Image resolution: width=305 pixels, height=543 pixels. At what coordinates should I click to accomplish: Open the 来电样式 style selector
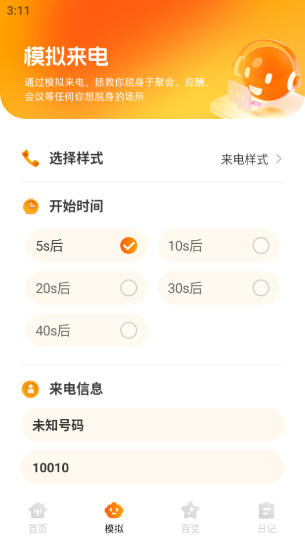tap(245, 159)
